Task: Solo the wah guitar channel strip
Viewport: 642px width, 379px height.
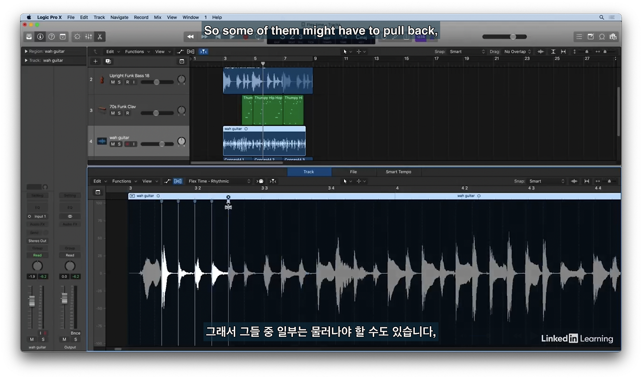Action: click(43, 339)
